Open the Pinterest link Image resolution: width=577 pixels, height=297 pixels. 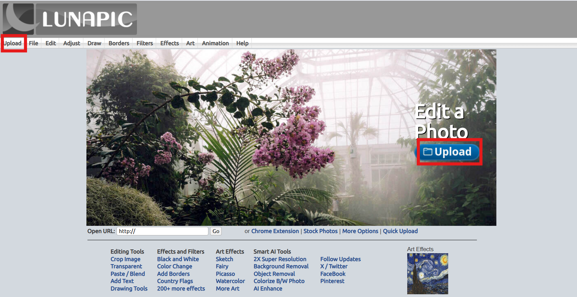(332, 281)
